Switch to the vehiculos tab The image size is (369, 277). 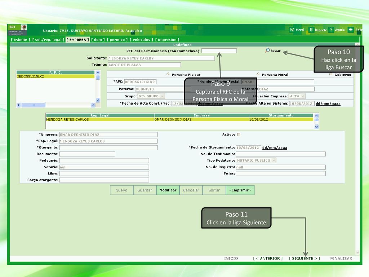(x=141, y=40)
